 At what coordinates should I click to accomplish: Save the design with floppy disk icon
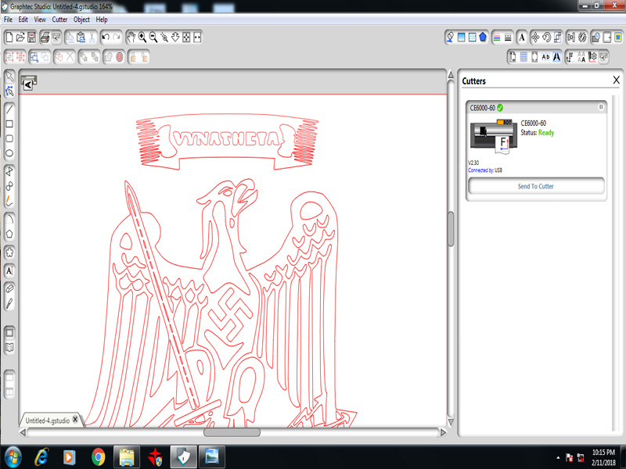pyautogui.click(x=31, y=38)
